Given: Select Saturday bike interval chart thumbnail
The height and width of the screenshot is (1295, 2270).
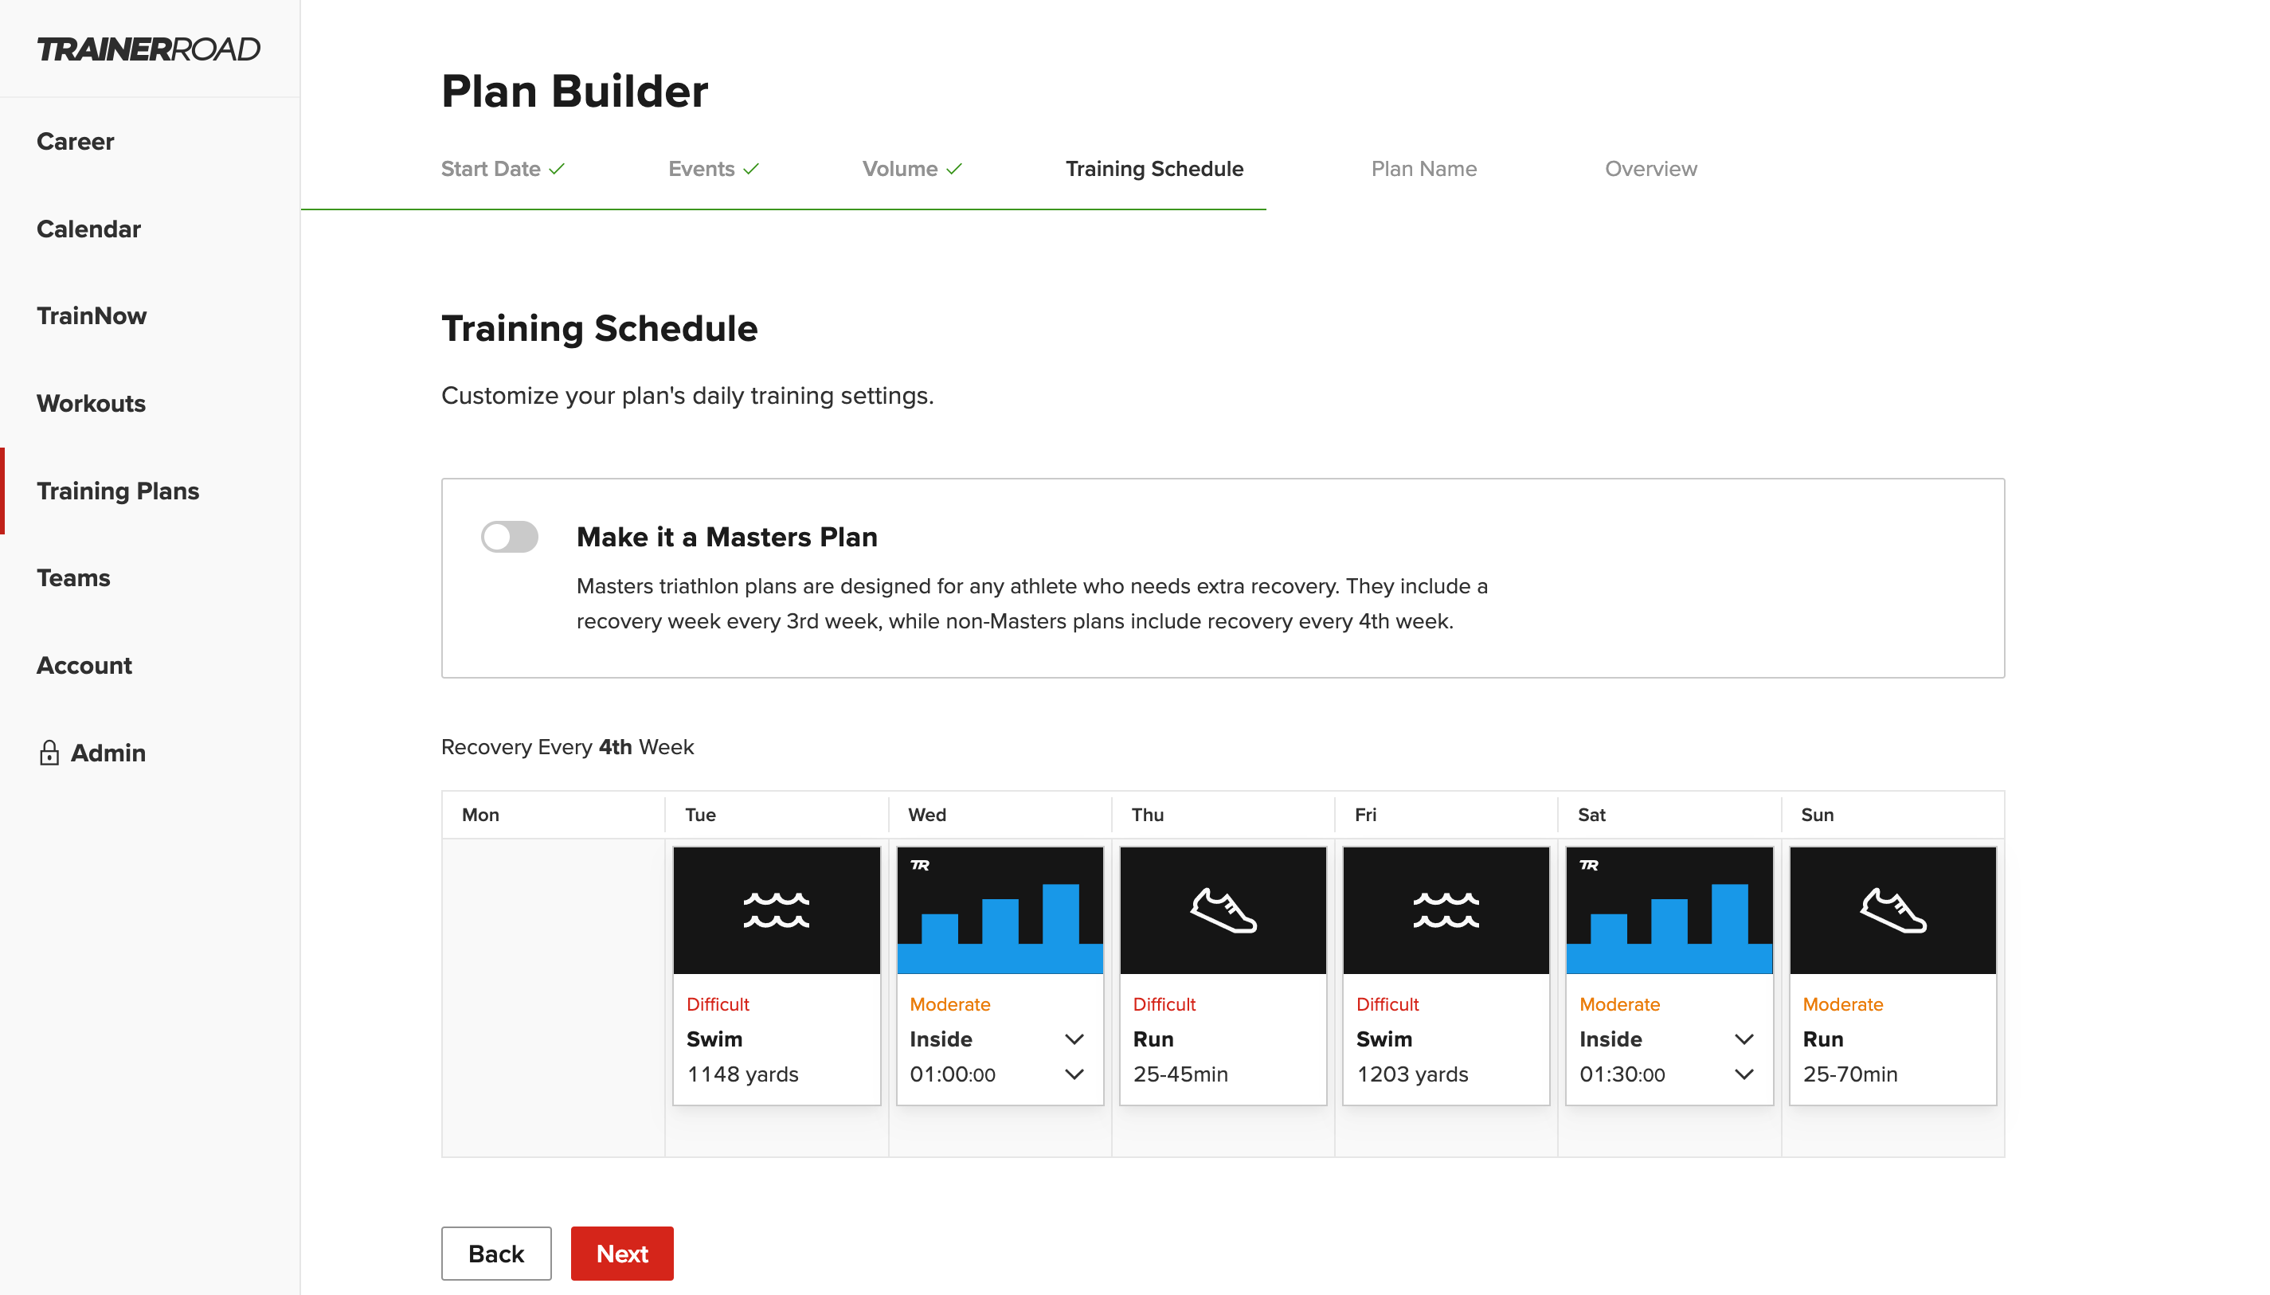Looking at the screenshot, I should [1669, 910].
